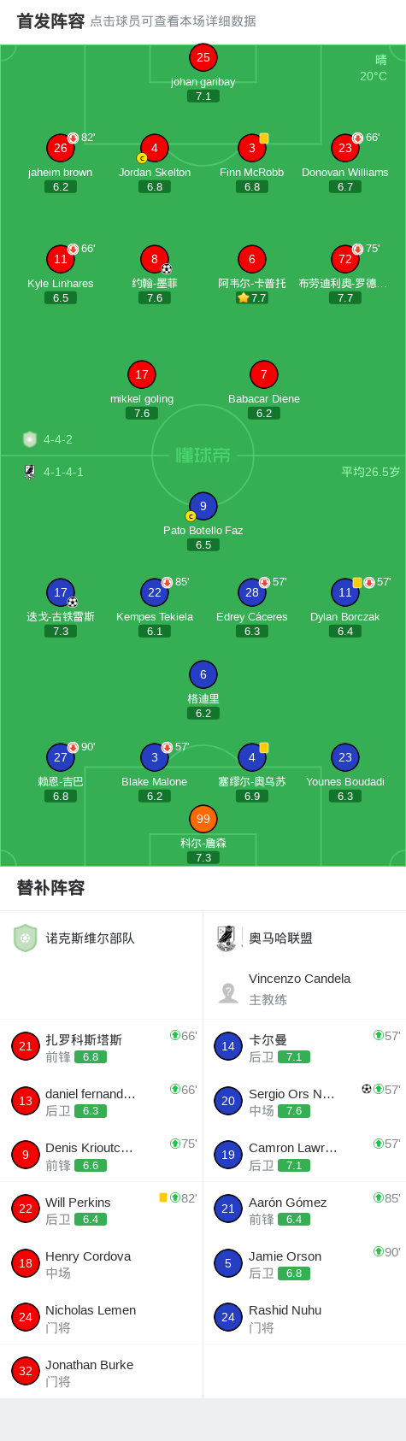This screenshot has height=1441, width=406.
Task: Select substitute Will Perkins number 22
Action: click(x=102, y=1209)
